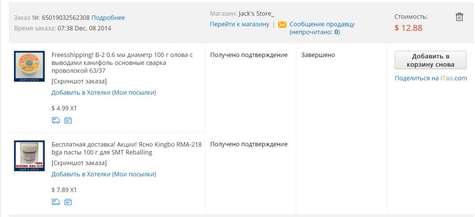Add solder wire to 'Хотелки (Мои посылки)'
Viewport: 475px width, 217px height.
click(x=104, y=93)
